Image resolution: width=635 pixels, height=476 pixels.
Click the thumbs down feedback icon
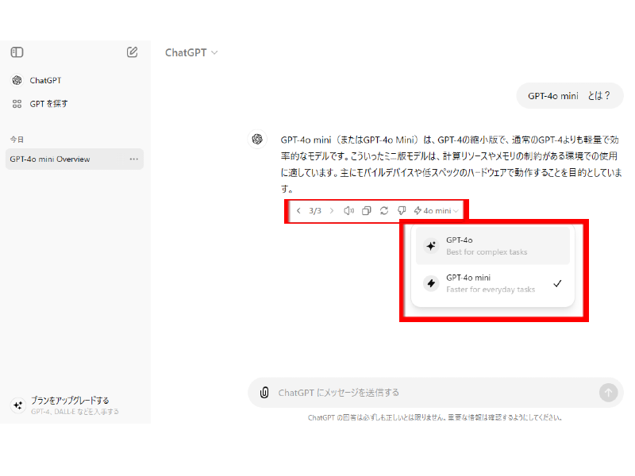[x=402, y=211]
